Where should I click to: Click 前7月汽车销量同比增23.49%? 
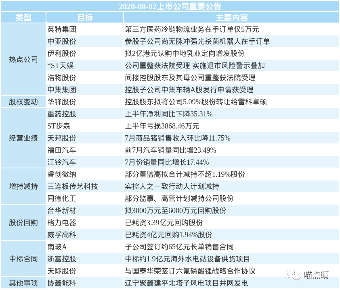170,150
